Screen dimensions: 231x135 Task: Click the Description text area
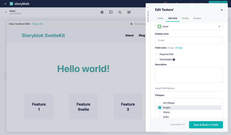pyautogui.click(x=189, y=75)
